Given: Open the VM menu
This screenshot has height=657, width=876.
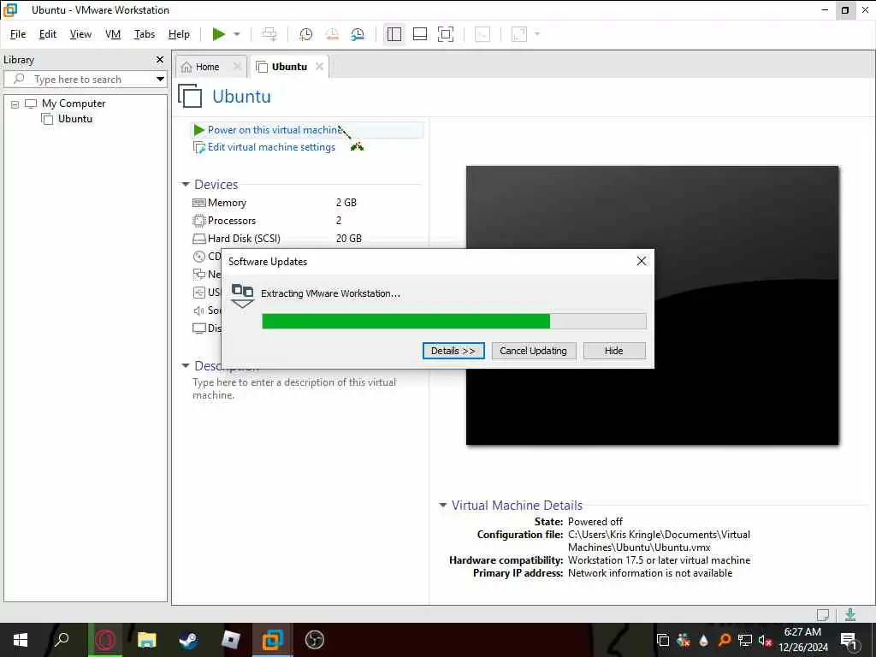Looking at the screenshot, I should pos(113,34).
